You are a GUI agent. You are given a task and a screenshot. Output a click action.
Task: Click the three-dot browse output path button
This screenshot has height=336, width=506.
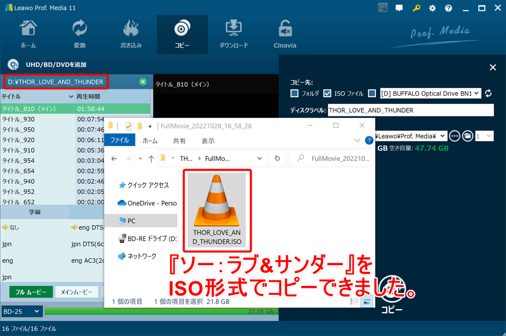click(454, 136)
